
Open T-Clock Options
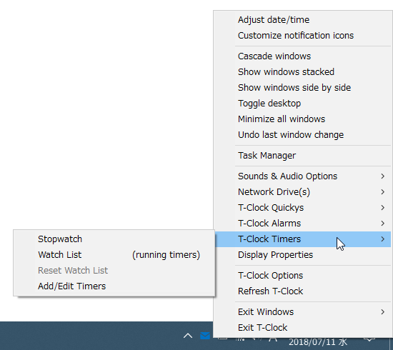pyautogui.click(x=303, y=276)
